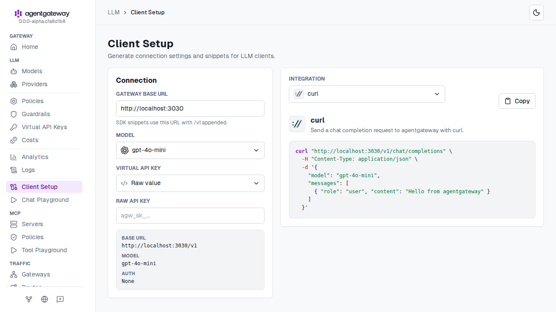The image size is (556, 312).
Task: Click the Guardrails shield icon
Action: click(14, 114)
